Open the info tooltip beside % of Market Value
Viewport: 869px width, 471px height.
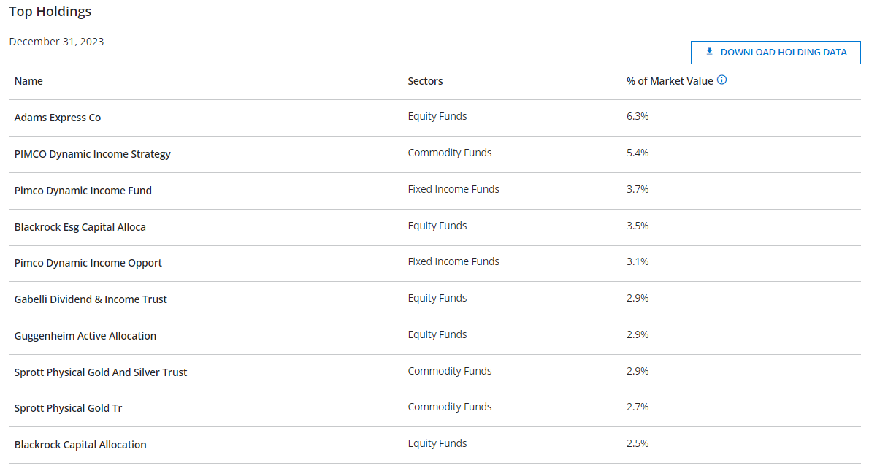click(721, 80)
